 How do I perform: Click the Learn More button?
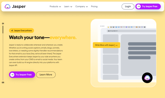(x=46, y=75)
